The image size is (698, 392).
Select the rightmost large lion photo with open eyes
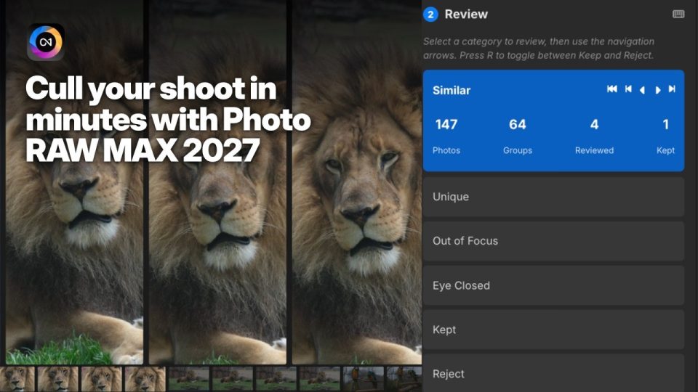[357, 182]
